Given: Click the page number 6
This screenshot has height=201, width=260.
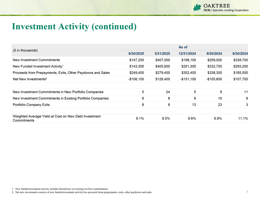Looking at the screenshot, I should pos(247,192).
